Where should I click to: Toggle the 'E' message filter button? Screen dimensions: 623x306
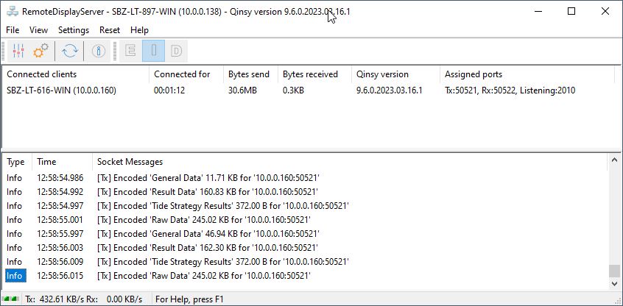tap(131, 51)
